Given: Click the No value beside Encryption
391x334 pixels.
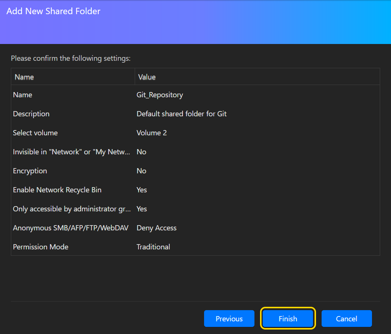Looking at the screenshot, I should click(141, 171).
